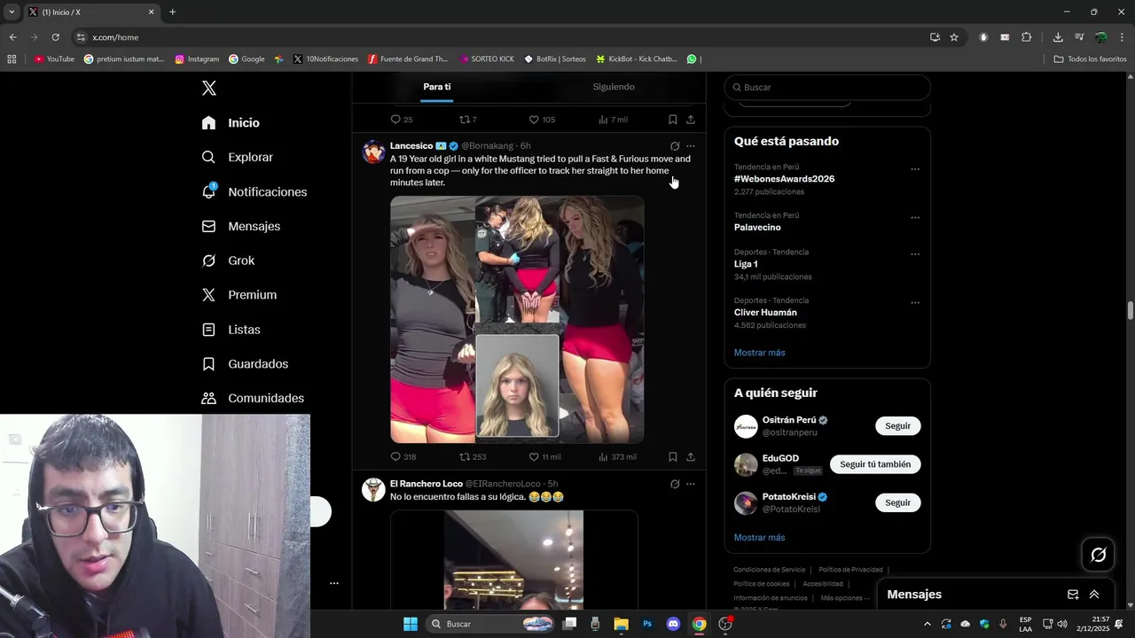Open Grok explain icon on Lancesico post
The height and width of the screenshot is (638, 1135).
675,146
